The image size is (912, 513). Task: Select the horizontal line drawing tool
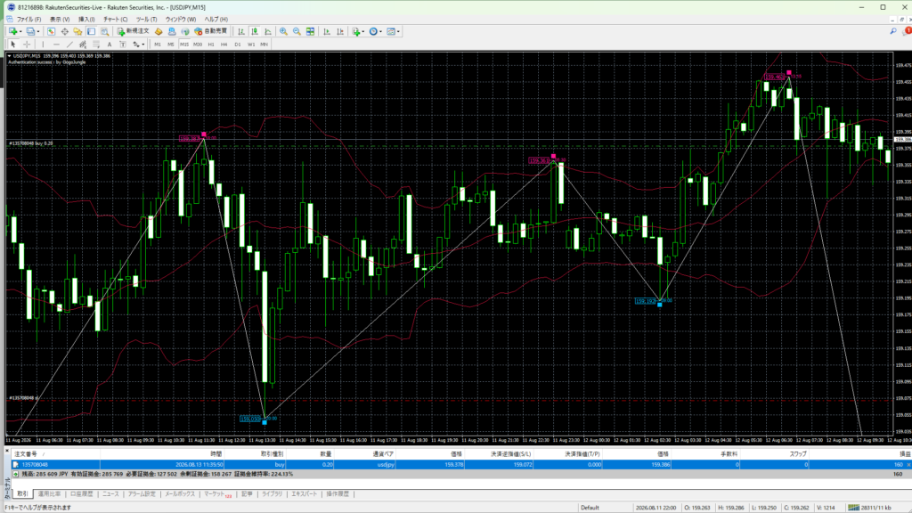[56, 45]
